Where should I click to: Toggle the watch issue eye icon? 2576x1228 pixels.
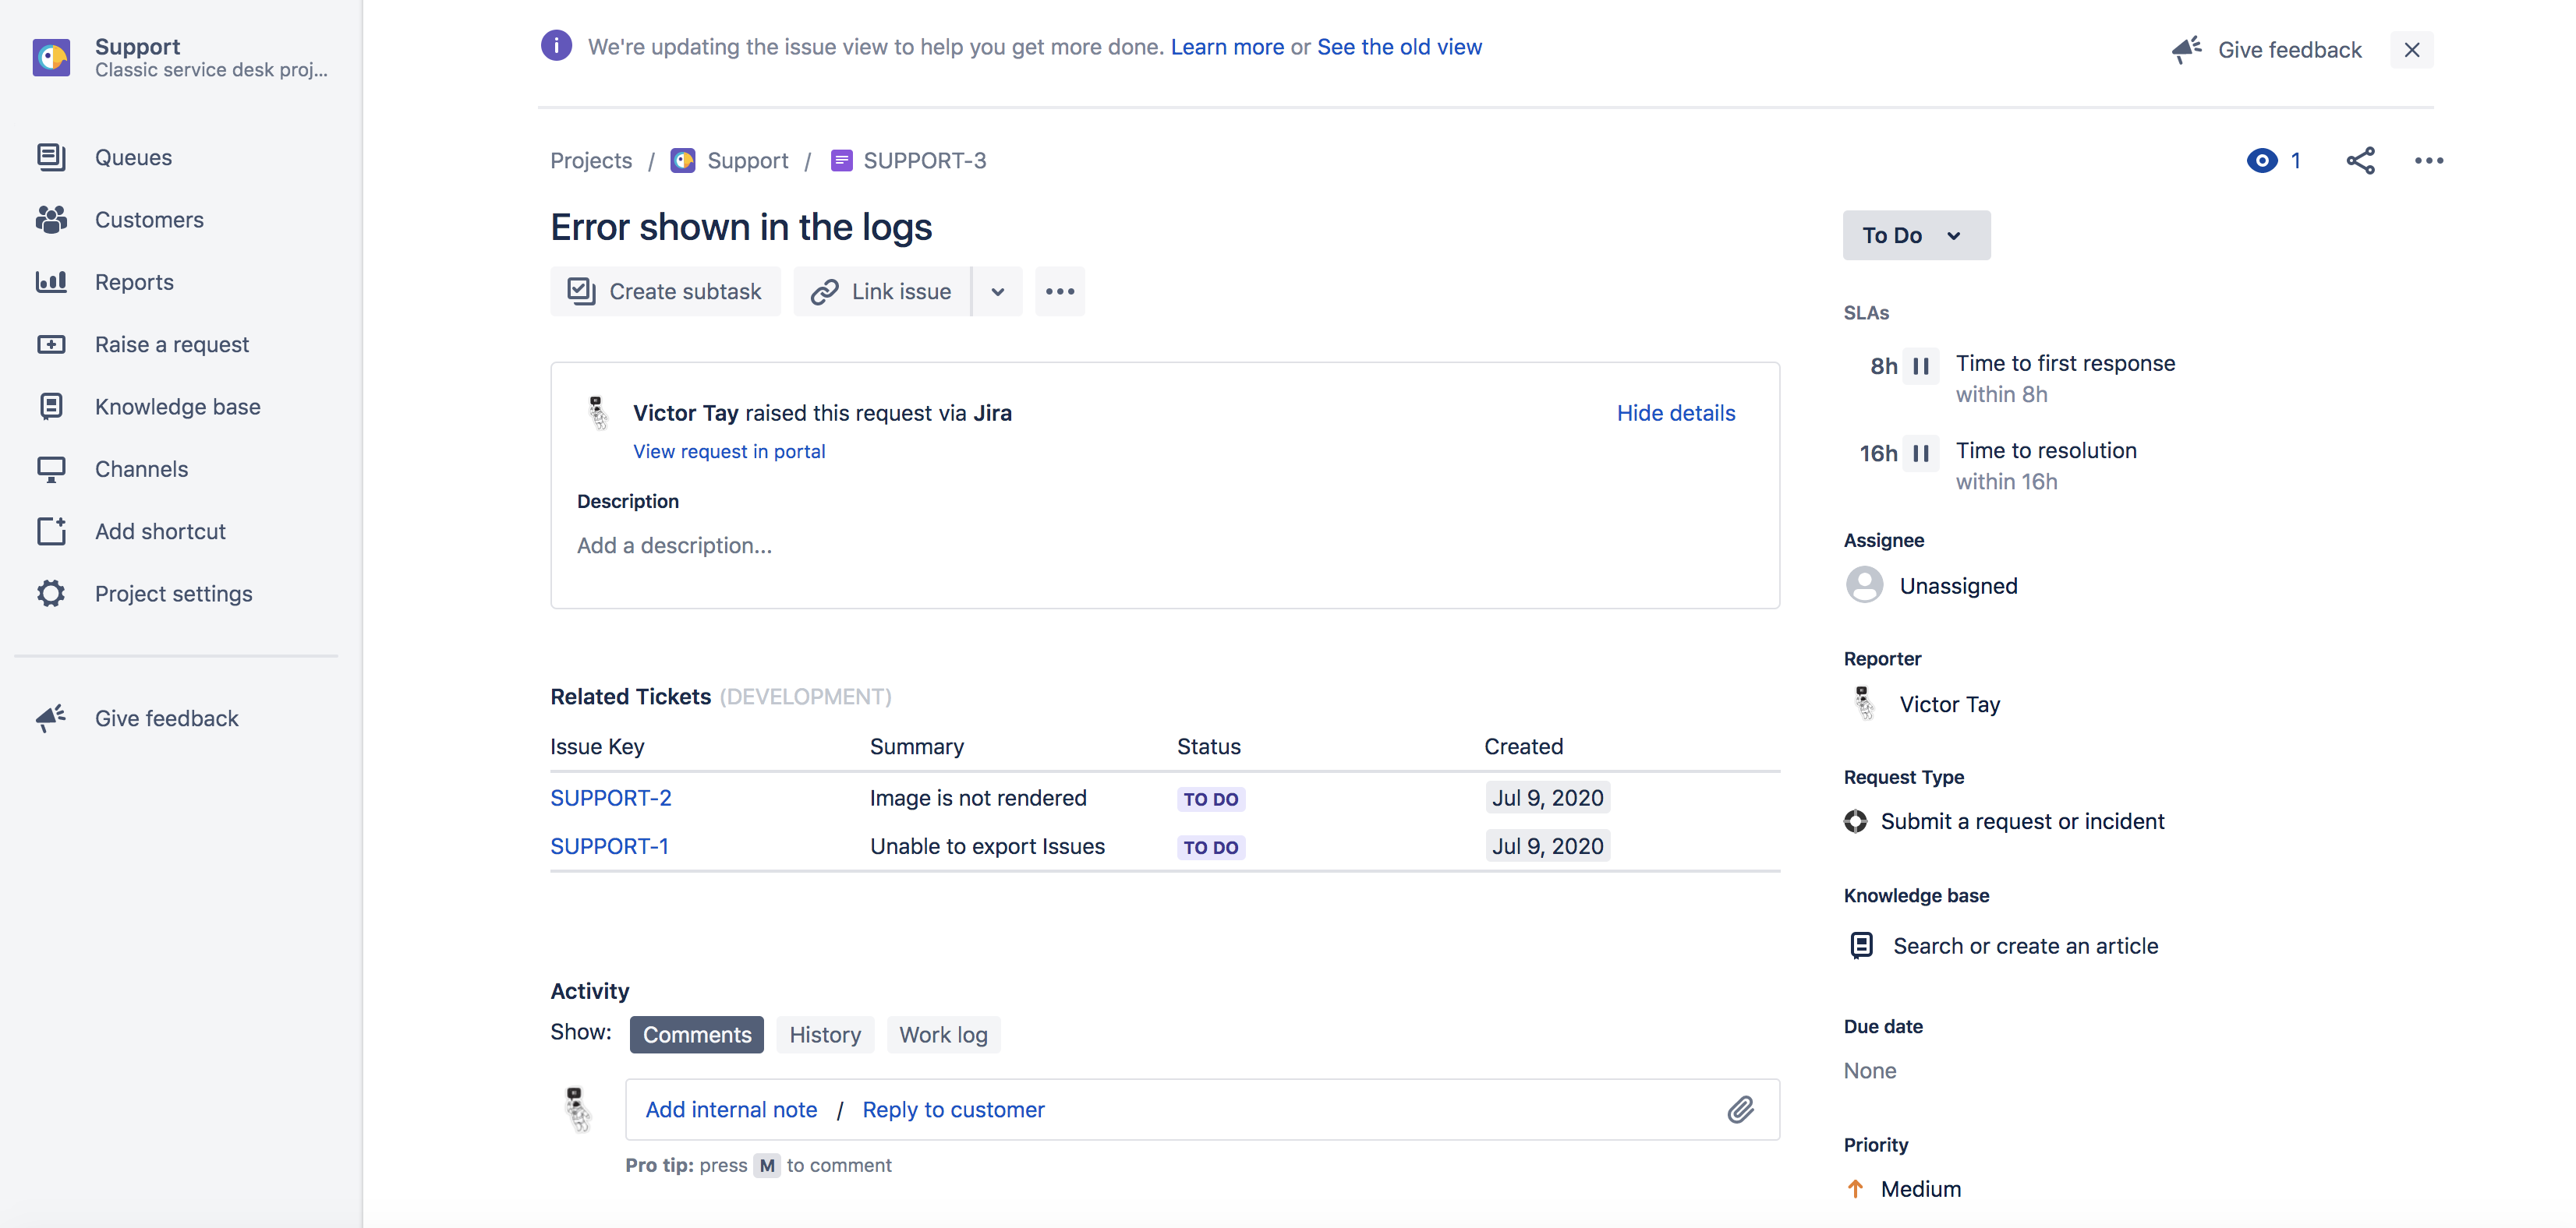click(x=2262, y=160)
